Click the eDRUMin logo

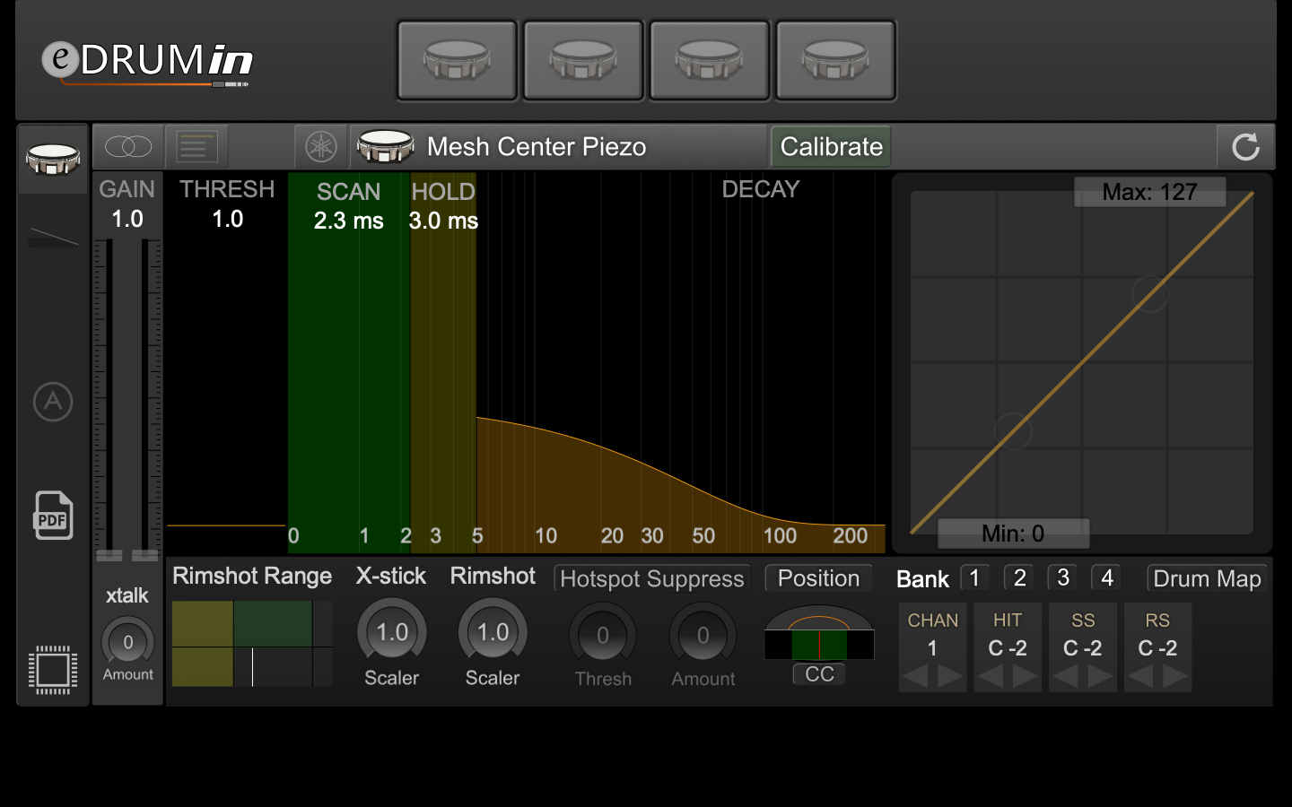click(148, 63)
